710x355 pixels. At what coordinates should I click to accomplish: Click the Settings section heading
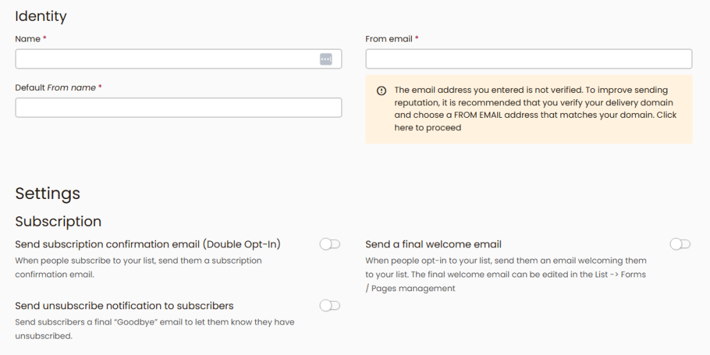(x=48, y=193)
